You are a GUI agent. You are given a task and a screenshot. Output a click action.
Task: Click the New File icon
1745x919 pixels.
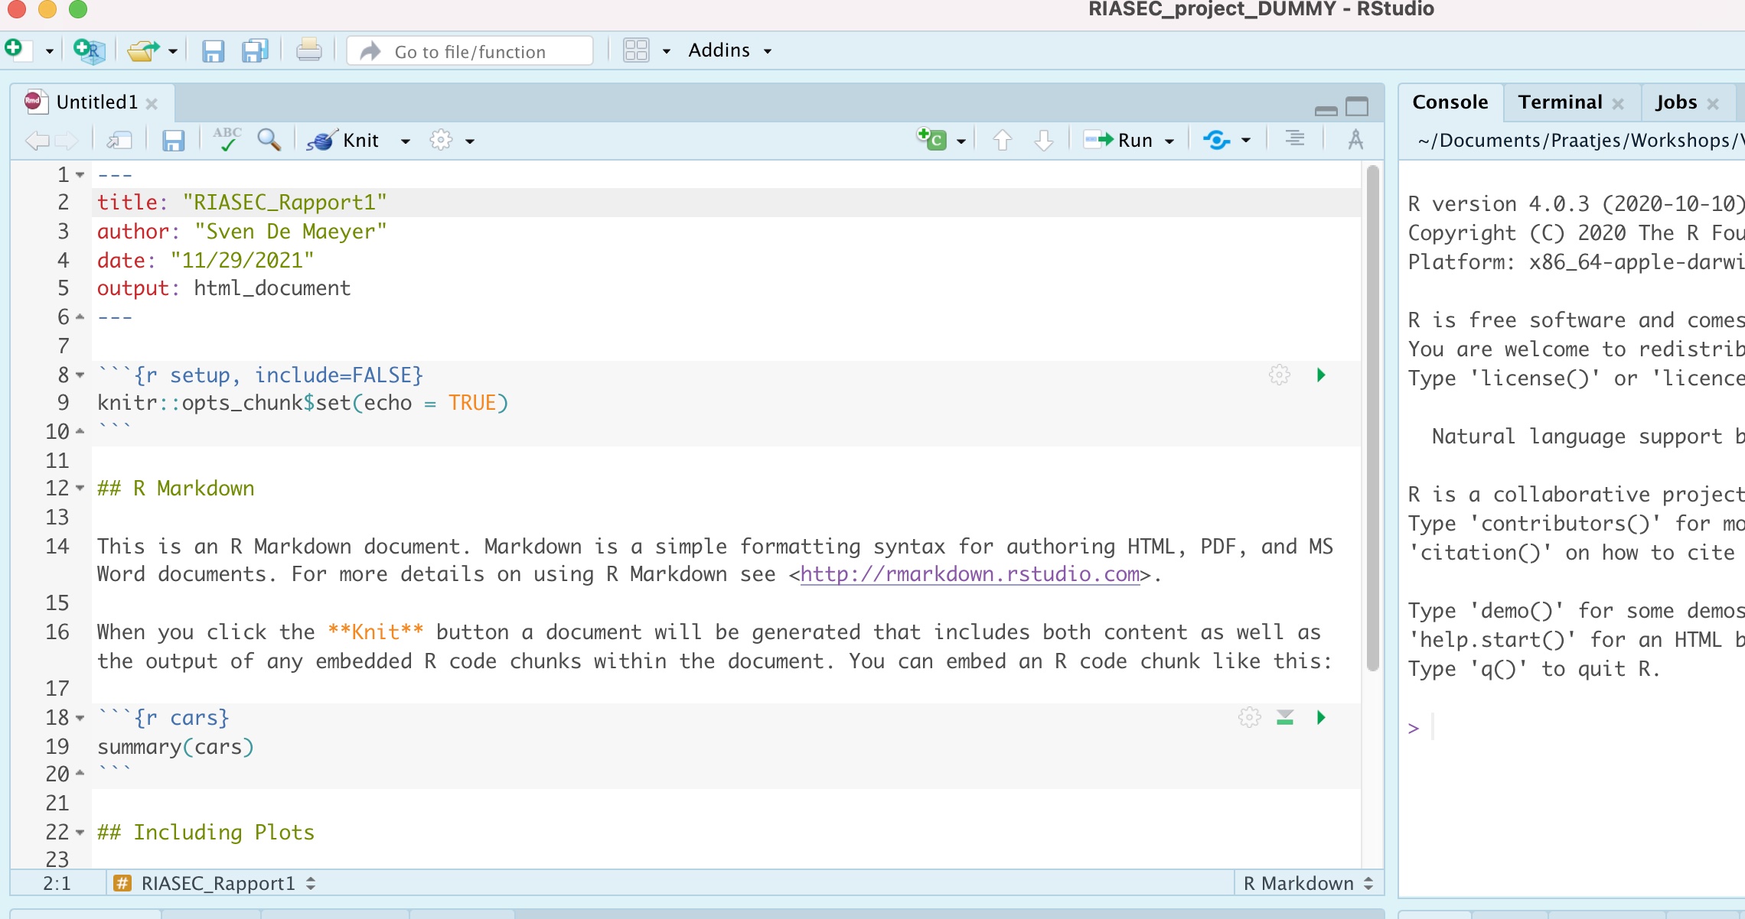click(x=18, y=50)
